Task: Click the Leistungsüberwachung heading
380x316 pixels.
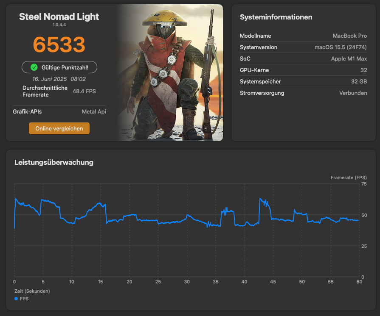Action: pyautogui.click(x=54, y=163)
